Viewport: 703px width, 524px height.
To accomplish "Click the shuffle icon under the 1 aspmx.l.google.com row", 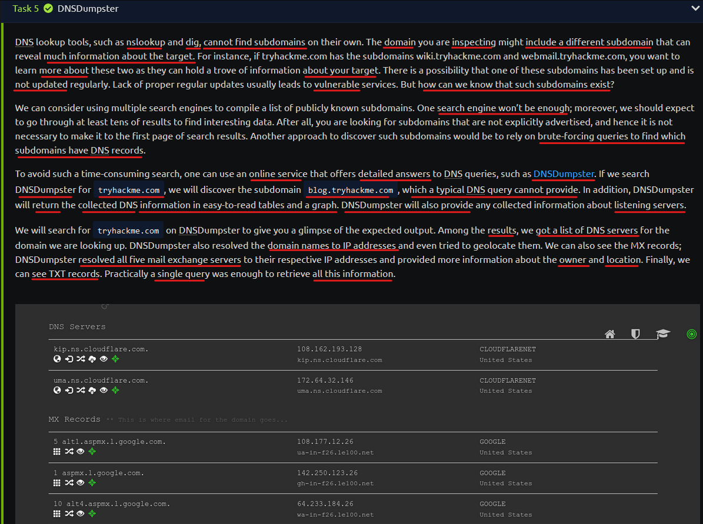I will pyautogui.click(x=69, y=483).
